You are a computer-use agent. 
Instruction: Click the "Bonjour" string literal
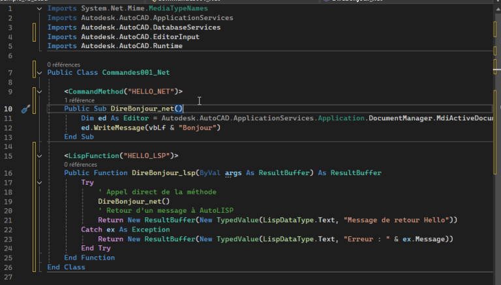[x=198, y=128]
